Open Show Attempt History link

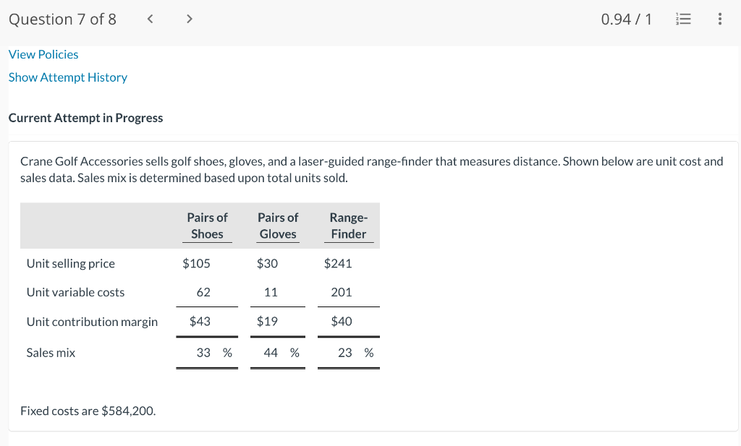click(x=68, y=77)
